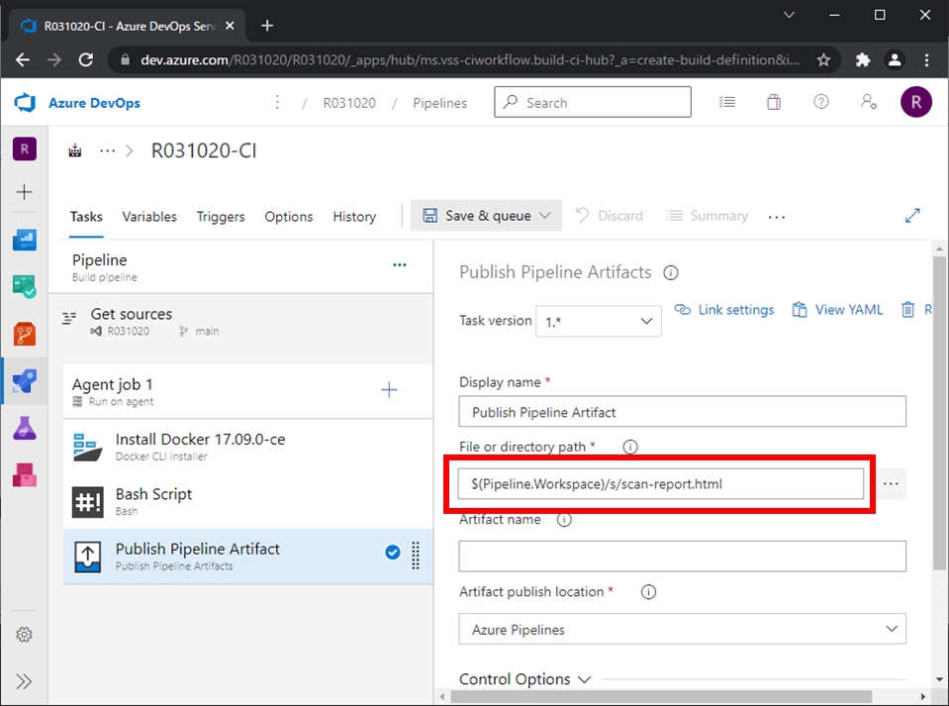949x706 pixels.
Task: Click info icon for Artifact publish location
Action: coord(648,591)
